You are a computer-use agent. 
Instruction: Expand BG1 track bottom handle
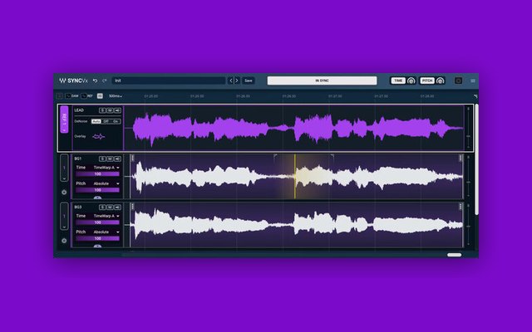(98, 198)
